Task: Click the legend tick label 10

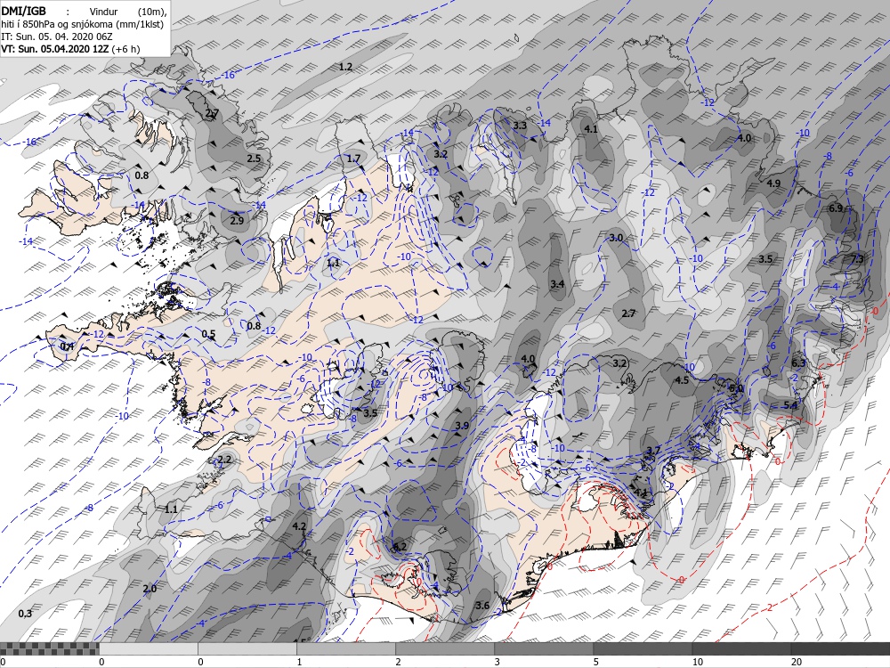Action: click(x=697, y=662)
